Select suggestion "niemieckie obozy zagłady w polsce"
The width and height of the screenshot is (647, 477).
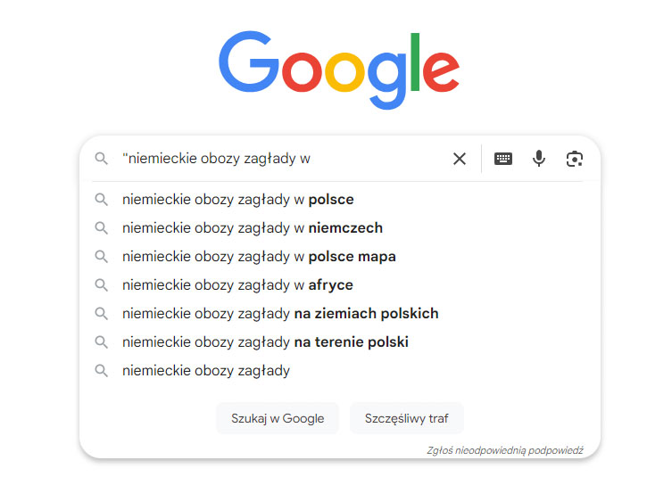pyautogui.click(x=238, y=199)
